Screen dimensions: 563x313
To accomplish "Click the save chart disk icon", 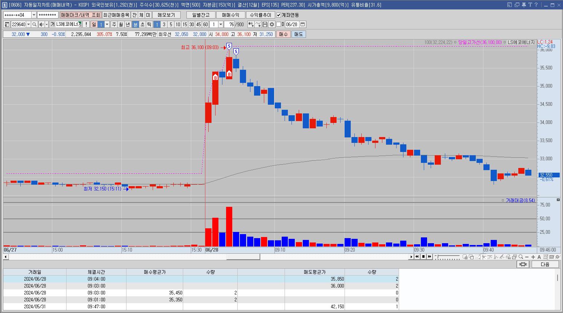I will point(265,24).
